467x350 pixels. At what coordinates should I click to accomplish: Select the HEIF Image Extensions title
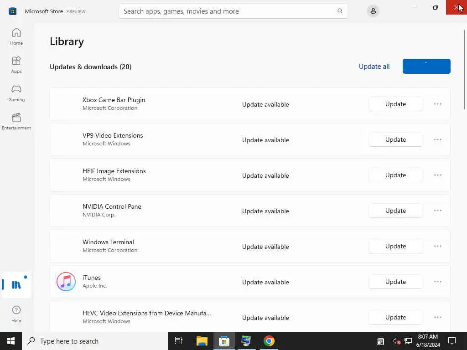point(114,171)
